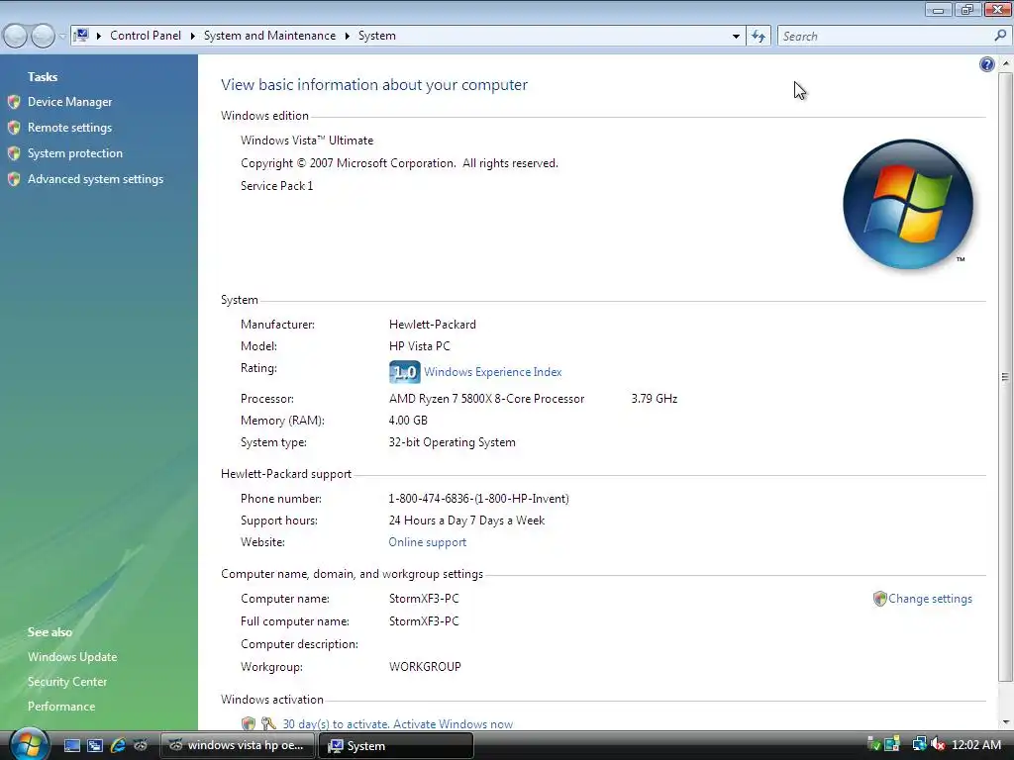Image resolution: width=1014 pixels, height=760 pixels.
Task: Click the Refresh button in address bar
Action: click(x=759, y=37)
